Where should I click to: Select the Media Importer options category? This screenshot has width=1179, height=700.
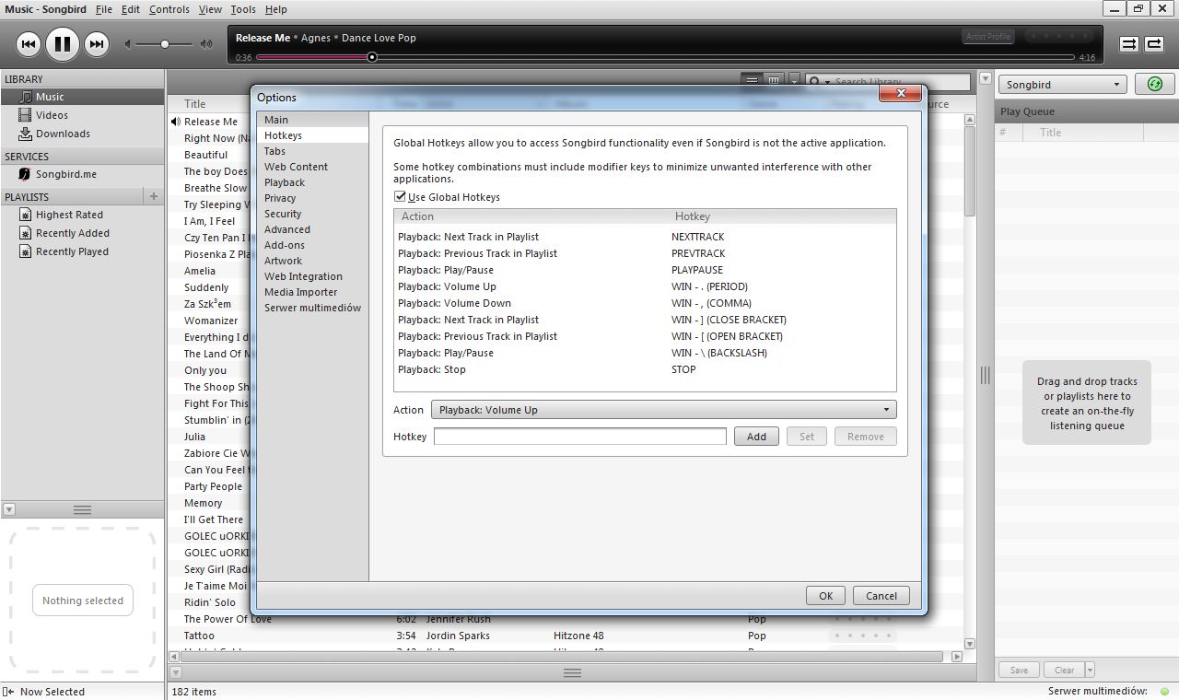312,292
